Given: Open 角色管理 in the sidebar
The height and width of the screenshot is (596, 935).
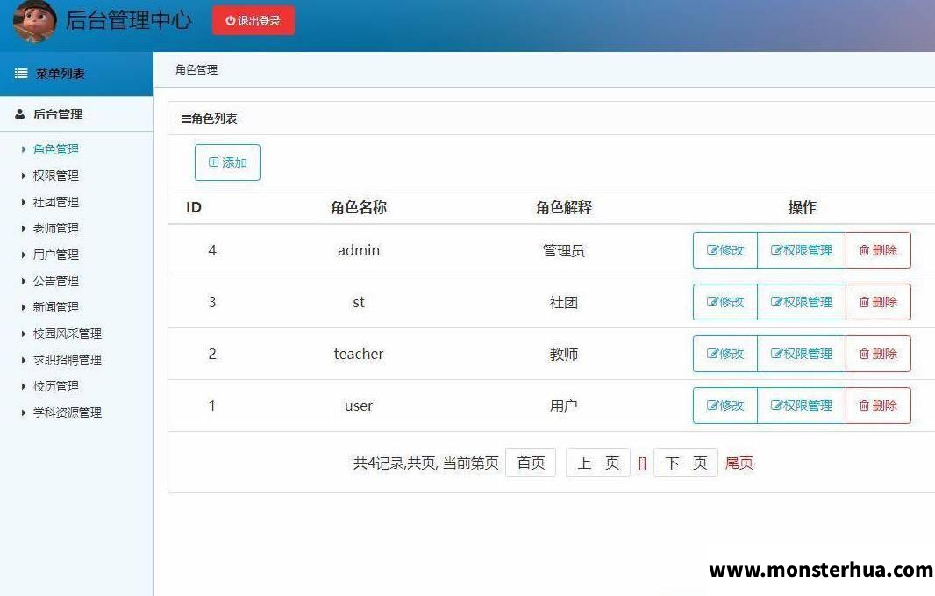Looking at the screenshot, I should [x=56, y=149].
